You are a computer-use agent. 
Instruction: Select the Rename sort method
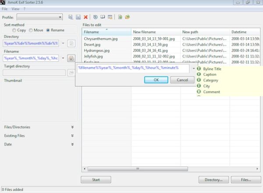click(48, 30)
